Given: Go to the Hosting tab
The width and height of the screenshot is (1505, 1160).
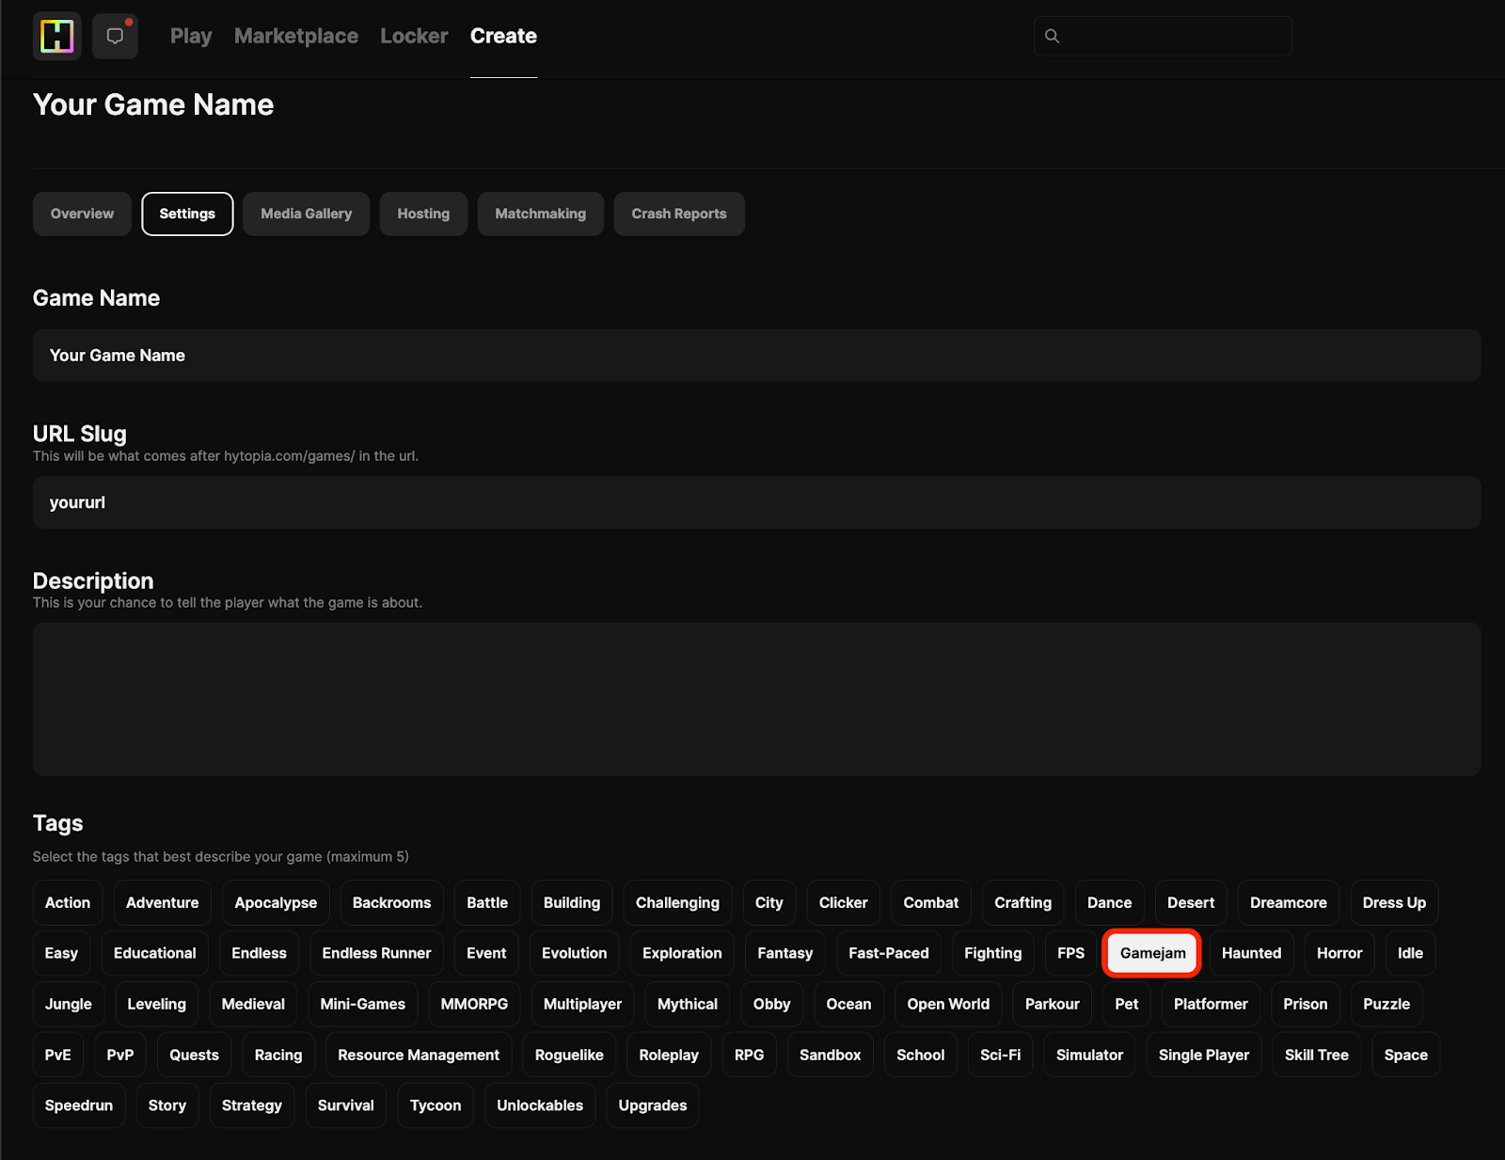Looking at the screenshot, I should point(423,214).
